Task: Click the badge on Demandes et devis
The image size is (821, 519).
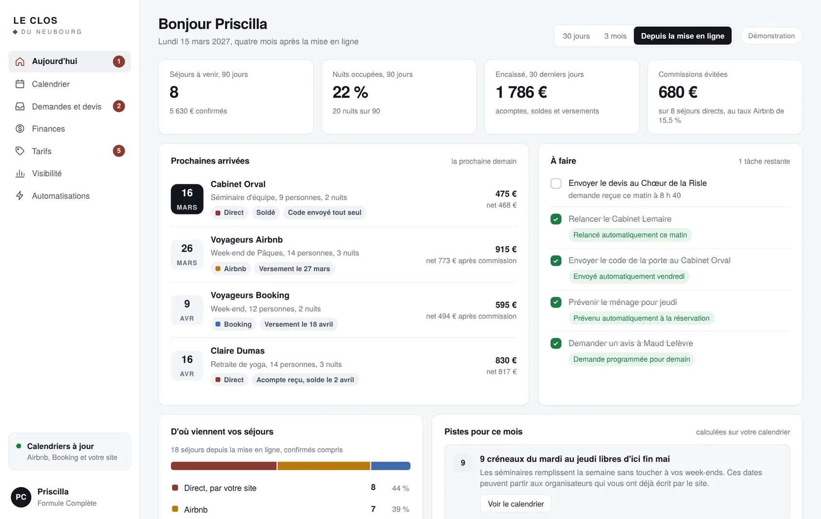Action: (x=119, y=106)
